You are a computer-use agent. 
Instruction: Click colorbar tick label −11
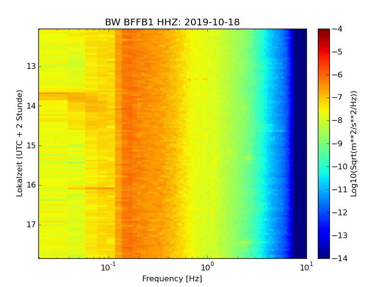point(340,189)
